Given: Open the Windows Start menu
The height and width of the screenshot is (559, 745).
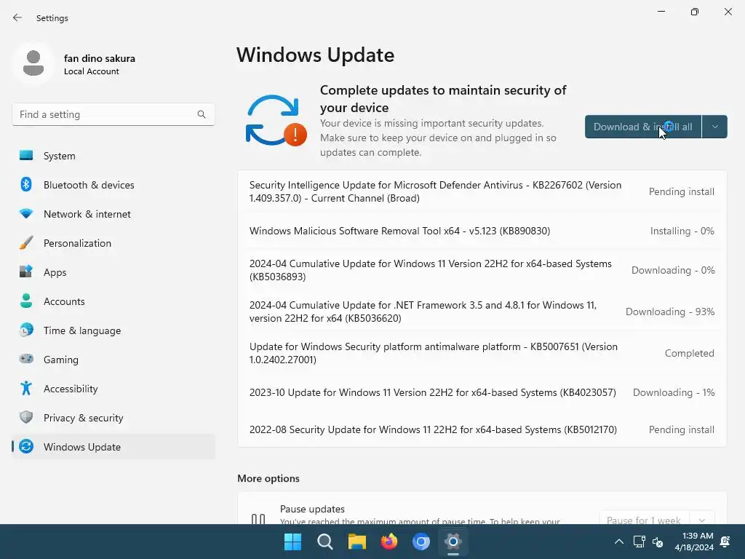Looking at the screenshot, I should (292, 542).
